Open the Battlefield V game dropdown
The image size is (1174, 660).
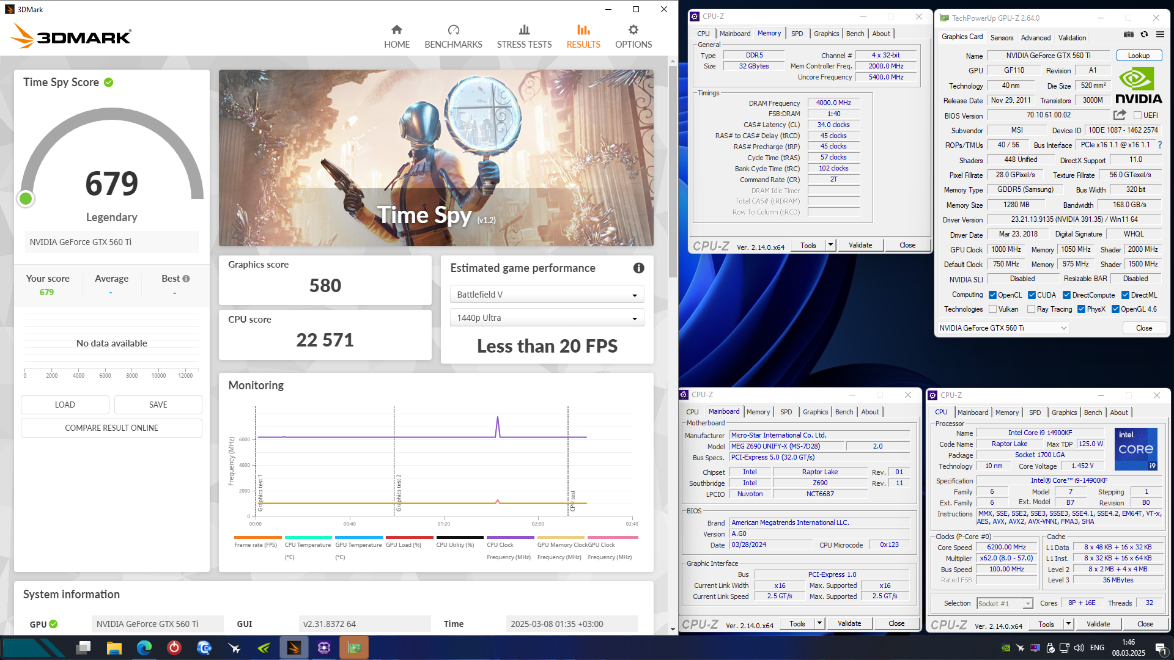(547, 295)
